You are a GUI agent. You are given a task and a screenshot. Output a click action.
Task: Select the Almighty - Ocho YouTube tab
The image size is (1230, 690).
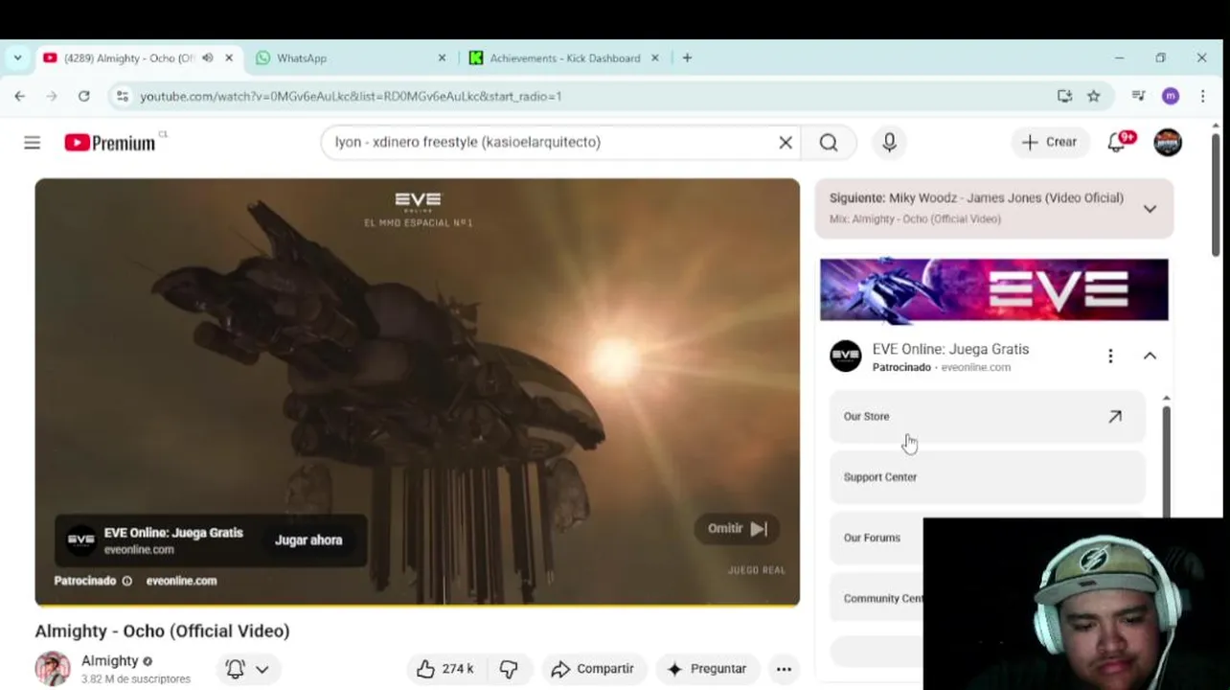[139, 58]
